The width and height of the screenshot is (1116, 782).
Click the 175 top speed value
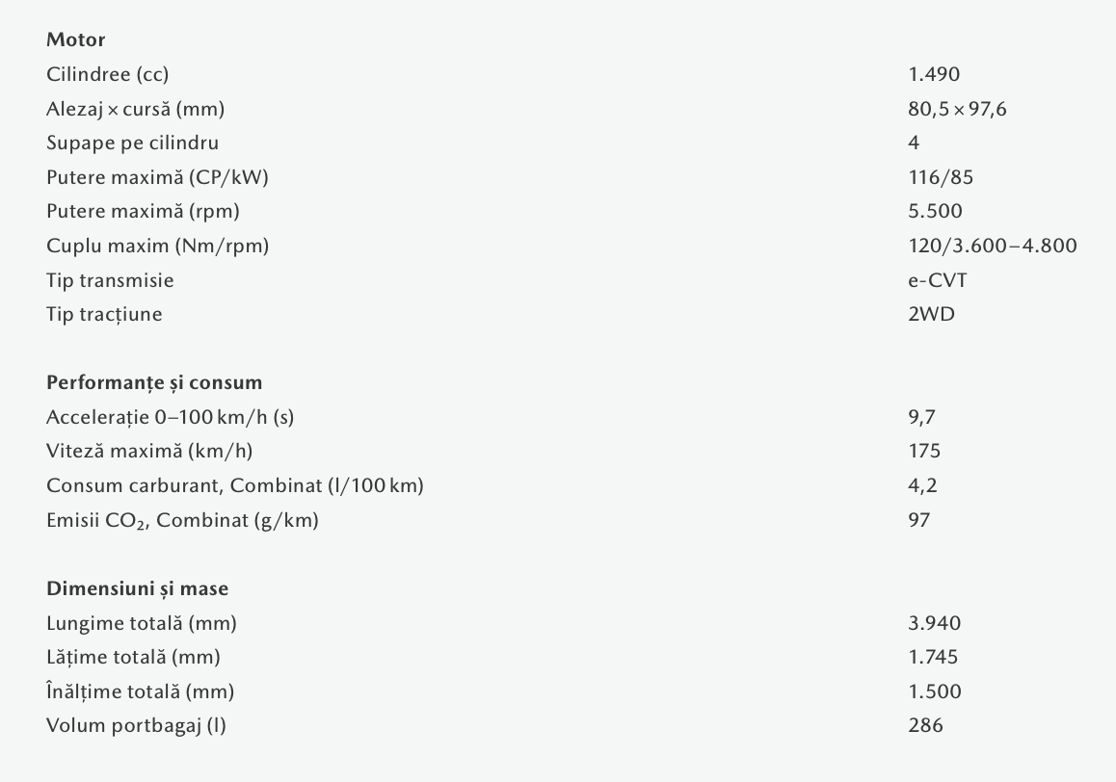pos(924,451)
